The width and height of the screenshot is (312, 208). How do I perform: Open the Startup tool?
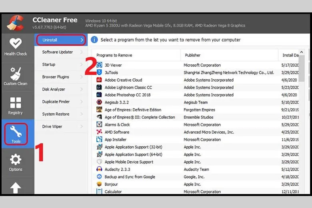coord(61,64)
